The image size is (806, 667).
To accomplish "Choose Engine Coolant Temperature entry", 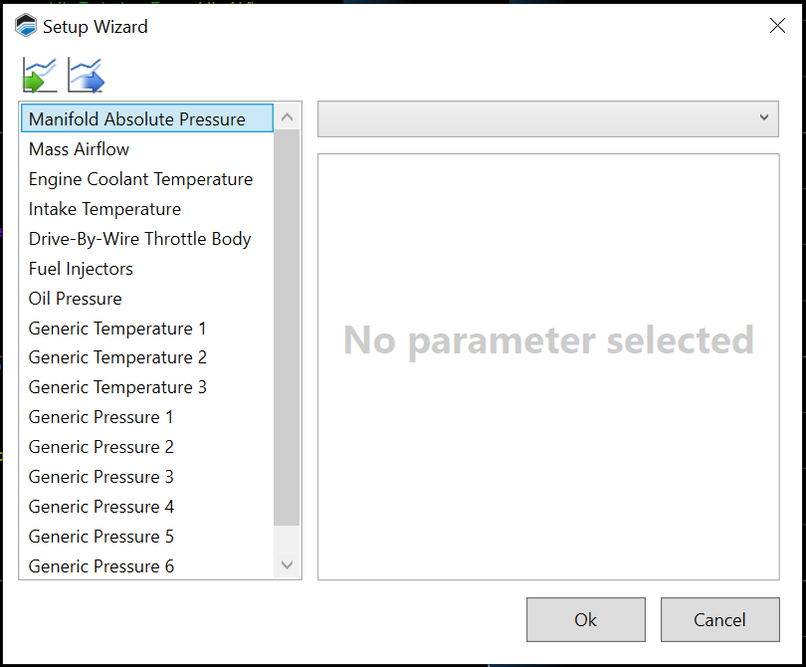I will click(140, 179).
